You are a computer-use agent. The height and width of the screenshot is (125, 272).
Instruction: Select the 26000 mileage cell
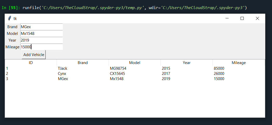[219, 74]
